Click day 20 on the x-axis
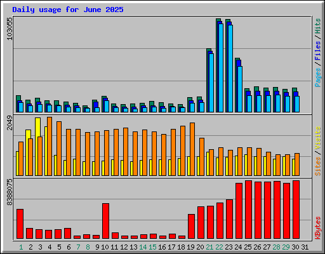Screen dimensions: 325x254 click(200, 247)
